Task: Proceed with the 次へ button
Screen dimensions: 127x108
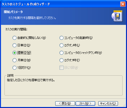Action: [x=85, y=104]
